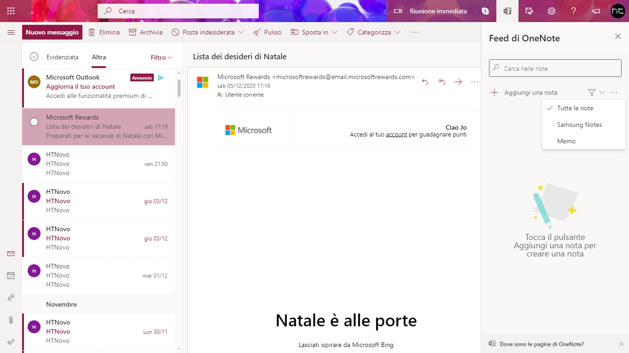The height and width of the screenshot is (353, 629).
Task: Open the app launcher grid icon
Action: 10,11
